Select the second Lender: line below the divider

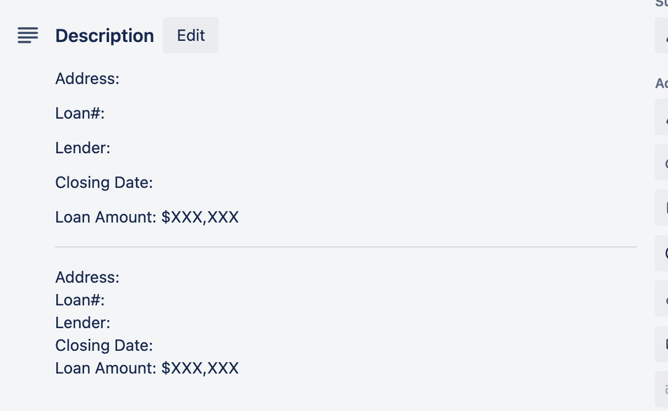83,323
